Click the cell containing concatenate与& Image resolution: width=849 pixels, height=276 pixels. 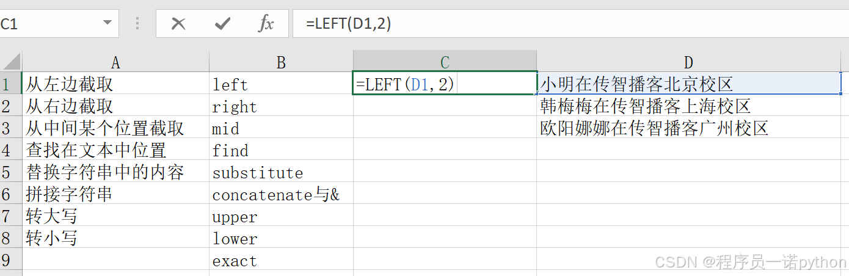(x=281, y=193)
